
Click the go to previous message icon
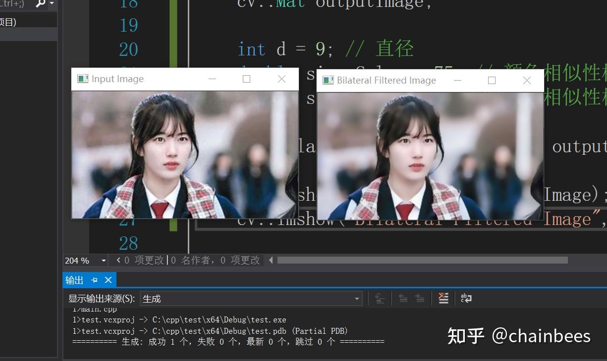pos(404,298)
